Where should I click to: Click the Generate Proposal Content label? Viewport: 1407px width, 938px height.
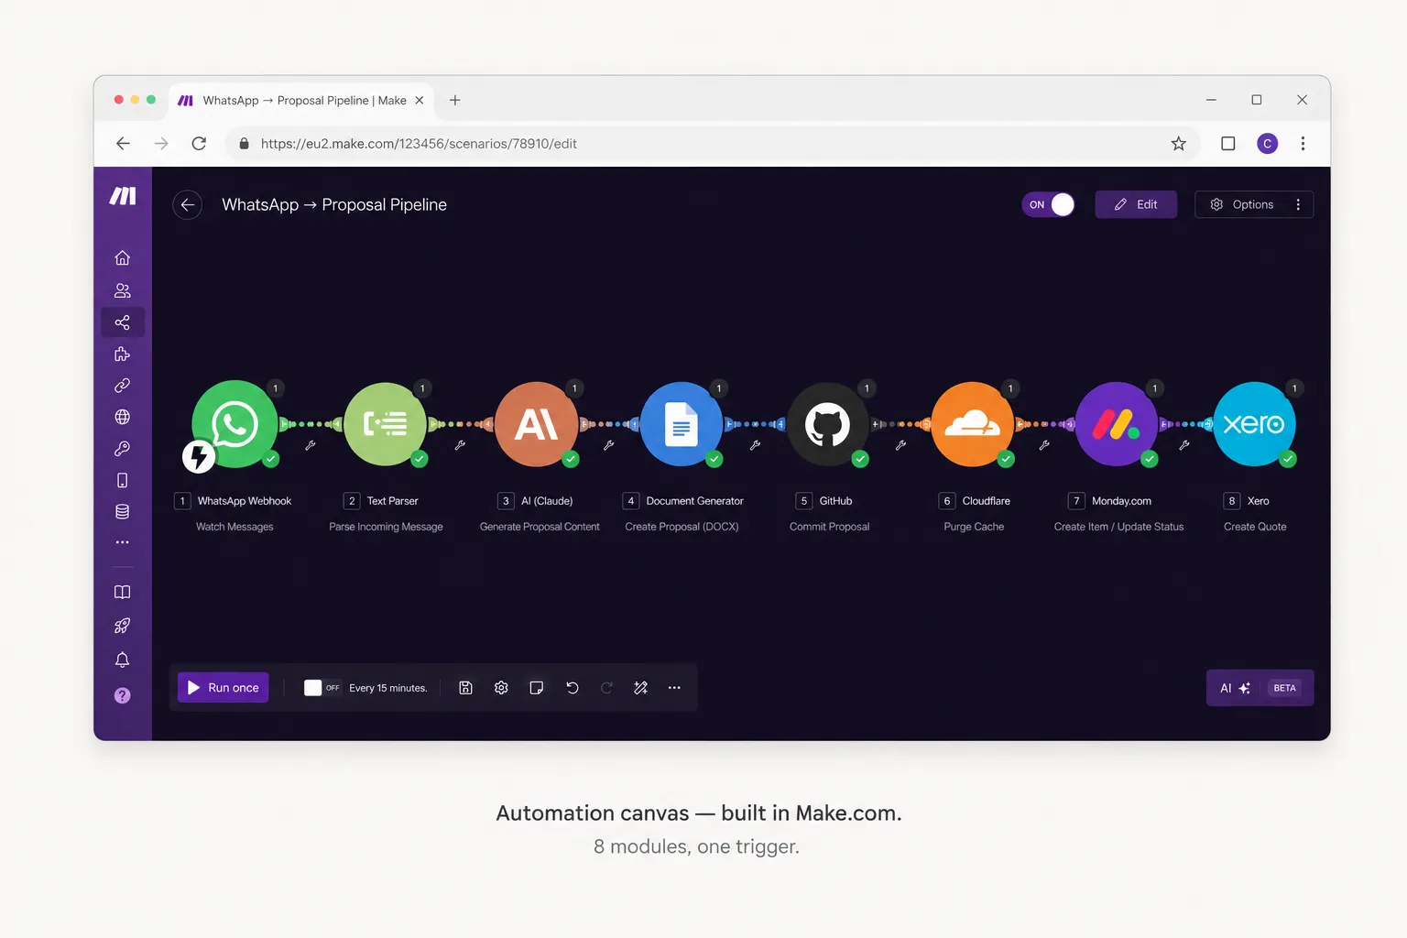click(x=540, y=527)
